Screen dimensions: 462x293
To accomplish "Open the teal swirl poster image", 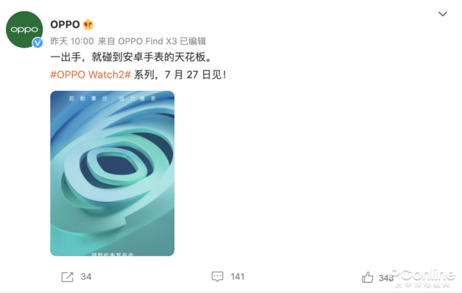I will pyautogui.click(x=112, y=173).
